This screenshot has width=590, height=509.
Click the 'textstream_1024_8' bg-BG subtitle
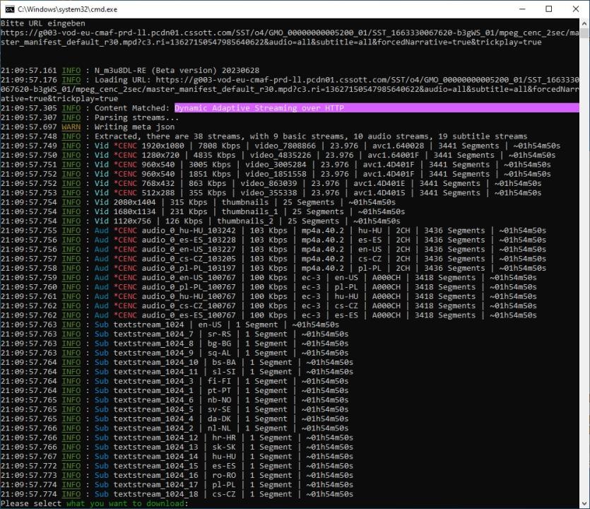click(x=175, y=344)
